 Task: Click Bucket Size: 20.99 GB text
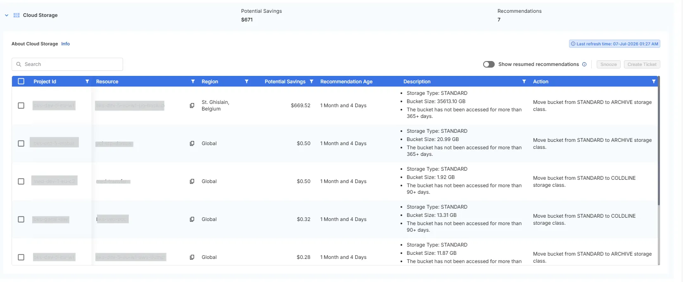pos(433,139)
